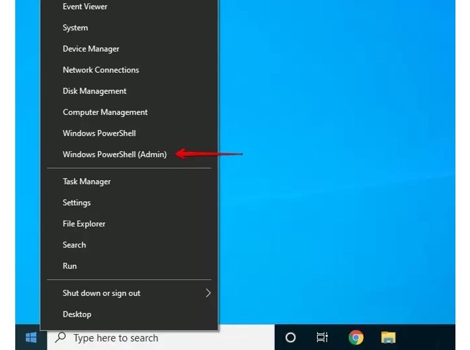The width and height of the screenshot is (470, 350).
Task: Open Event Viewer
Action: click(x=85, y=6)
